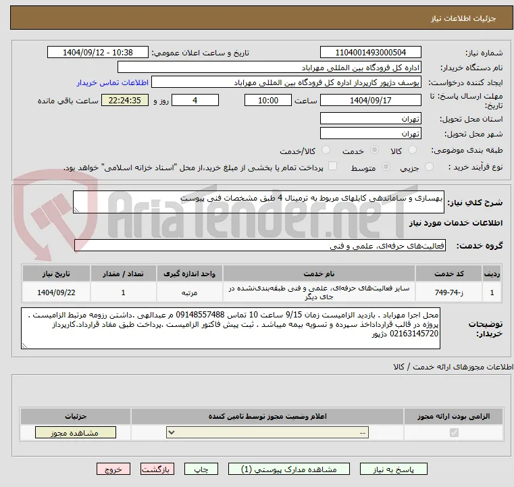Click the بازگشت back button
The height and width of the screenshot is (487, 514).
(x=157, y=469)
